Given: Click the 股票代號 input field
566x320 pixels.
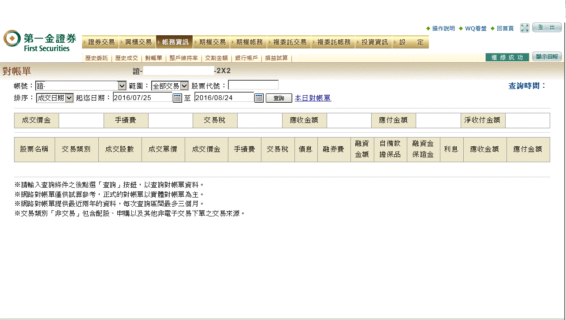Looking at the screenshot, I should click(253, 85).
